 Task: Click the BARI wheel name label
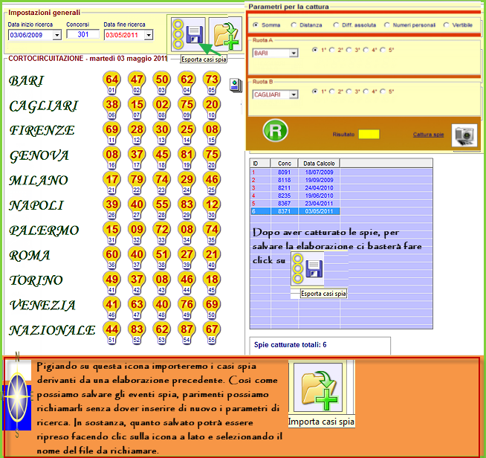pyautogui.click(x=26, y=81)
